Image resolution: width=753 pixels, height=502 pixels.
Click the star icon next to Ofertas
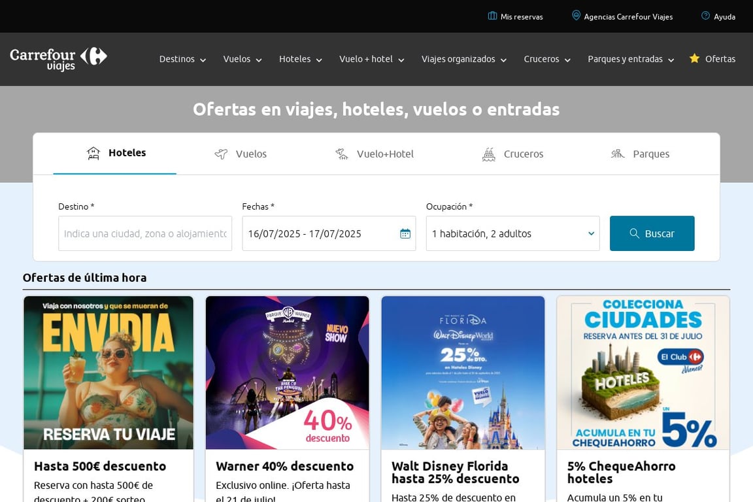tap(694, 58)
